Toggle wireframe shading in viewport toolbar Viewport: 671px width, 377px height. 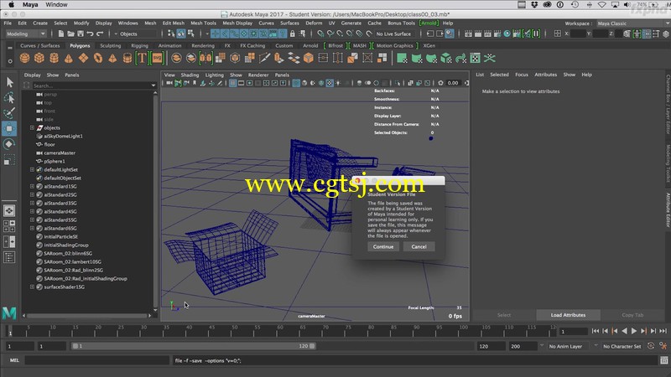click(x=296, y=83)
